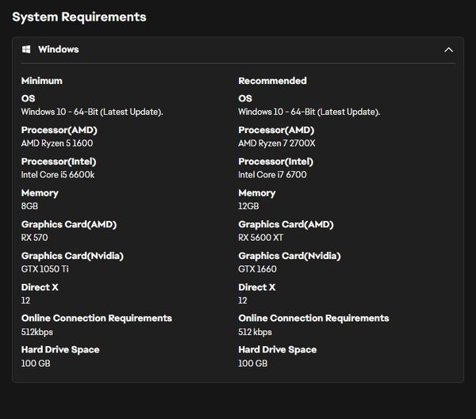476x419 pixels.
Task: Click recommended Windows 10 64-Bit OS text
Action: pyautogui.click(x=309, y=112)
